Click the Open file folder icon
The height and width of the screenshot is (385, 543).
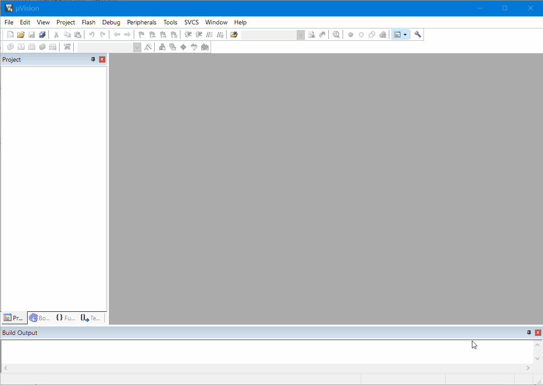[x=21, y=35]
